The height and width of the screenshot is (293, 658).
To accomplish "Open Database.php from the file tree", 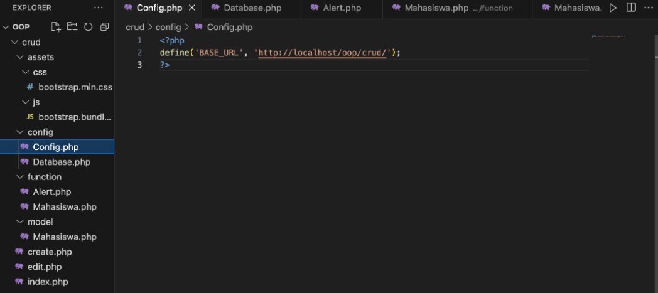I will pyautogui.click(x=57, y=162).
